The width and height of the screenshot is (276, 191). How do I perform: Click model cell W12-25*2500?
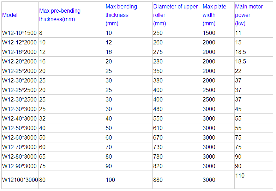19,90
